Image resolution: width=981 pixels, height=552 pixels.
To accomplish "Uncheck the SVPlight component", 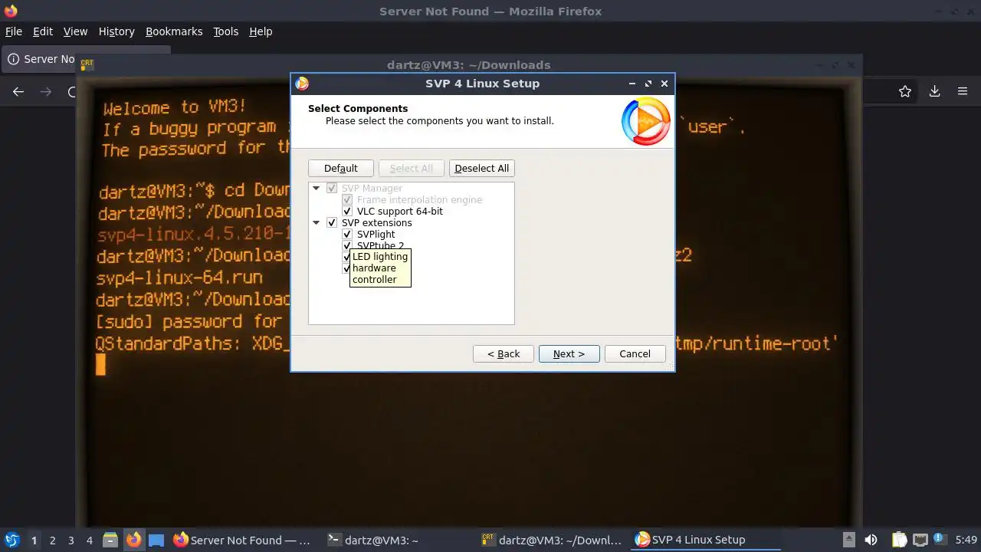I will [347, 235].
